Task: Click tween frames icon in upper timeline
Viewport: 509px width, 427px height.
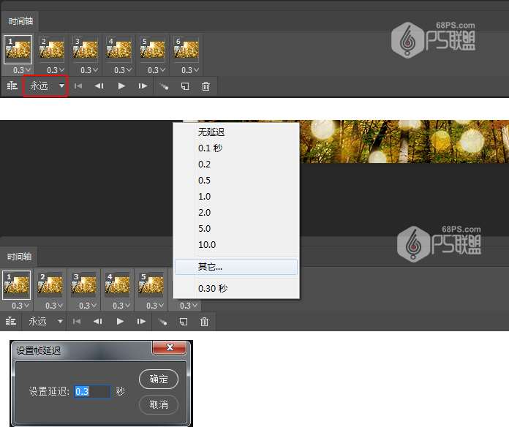Action: 164,86
